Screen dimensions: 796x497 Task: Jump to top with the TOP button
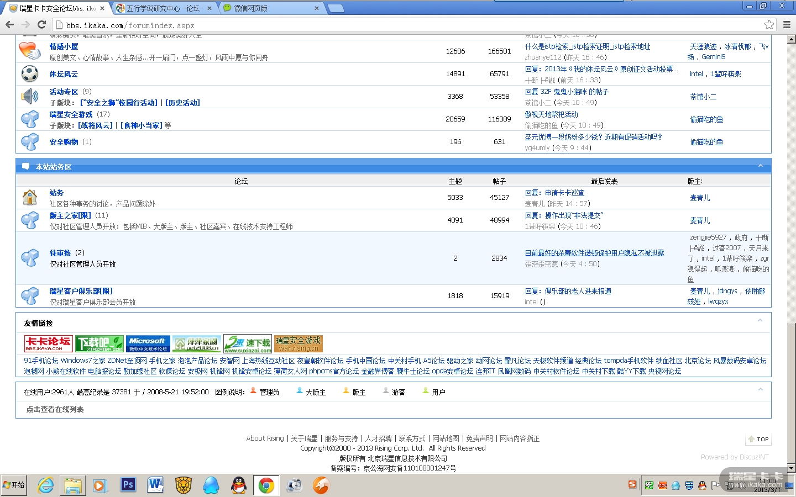[x=758, y=439]
